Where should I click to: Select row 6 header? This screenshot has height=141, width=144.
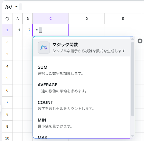(x=7, y=90)
